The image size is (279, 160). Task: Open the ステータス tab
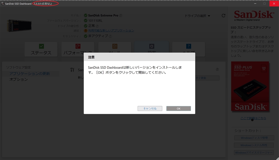click(41, 49)
